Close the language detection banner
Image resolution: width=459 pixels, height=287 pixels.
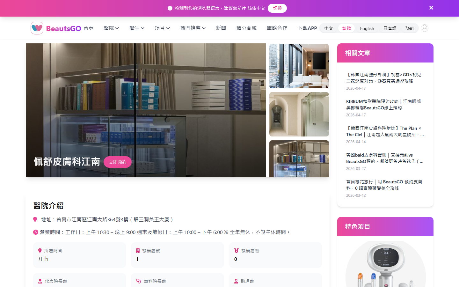point(431,8)
